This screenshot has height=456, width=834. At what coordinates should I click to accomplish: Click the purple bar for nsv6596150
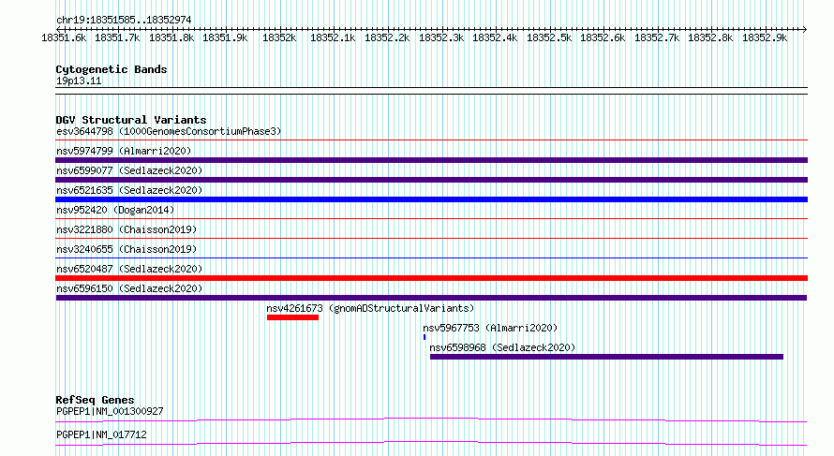click(431, 298)
